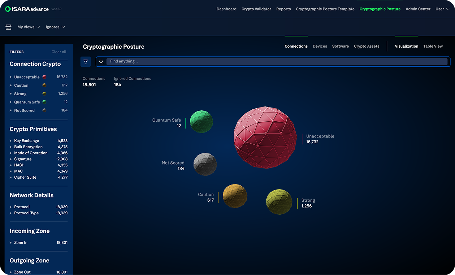455x275 pixels.
Task: Switch to Visualization mode
Action: (406, 46)
